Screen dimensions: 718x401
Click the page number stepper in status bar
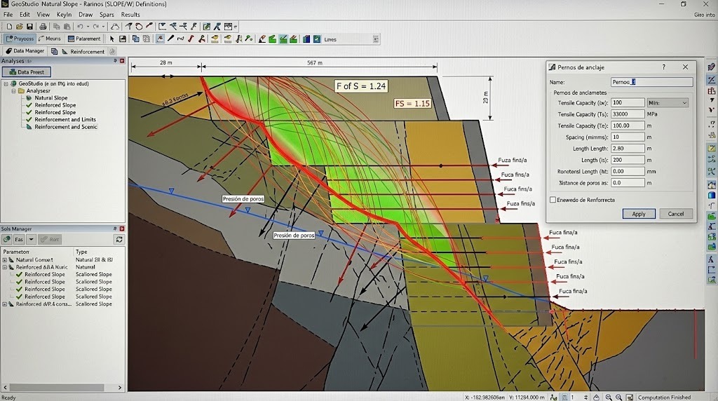coord(585,397)
